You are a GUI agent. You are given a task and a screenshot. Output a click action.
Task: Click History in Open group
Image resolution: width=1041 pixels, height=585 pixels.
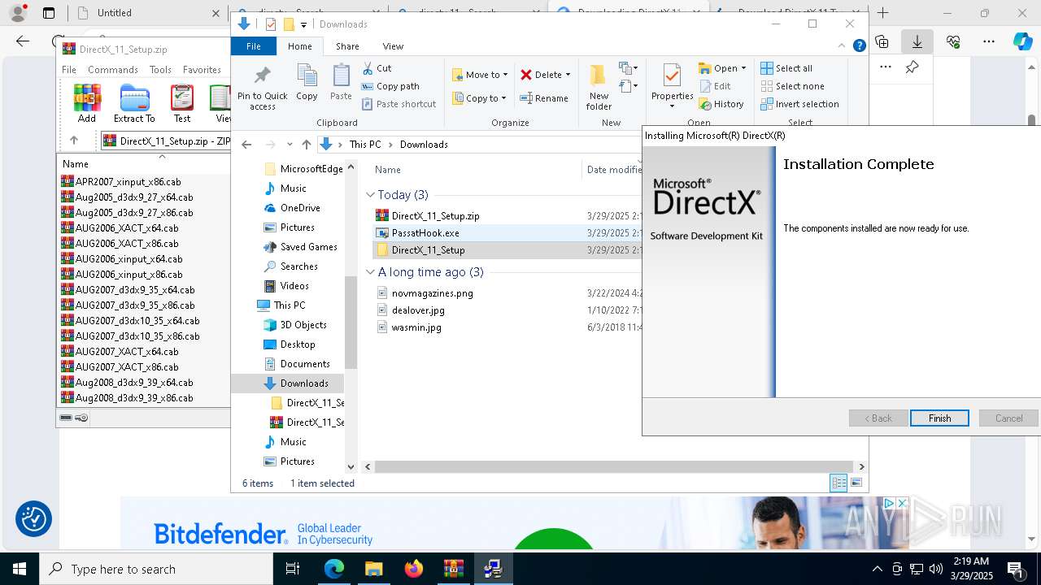pyautogui.click(x=721, y=104)
